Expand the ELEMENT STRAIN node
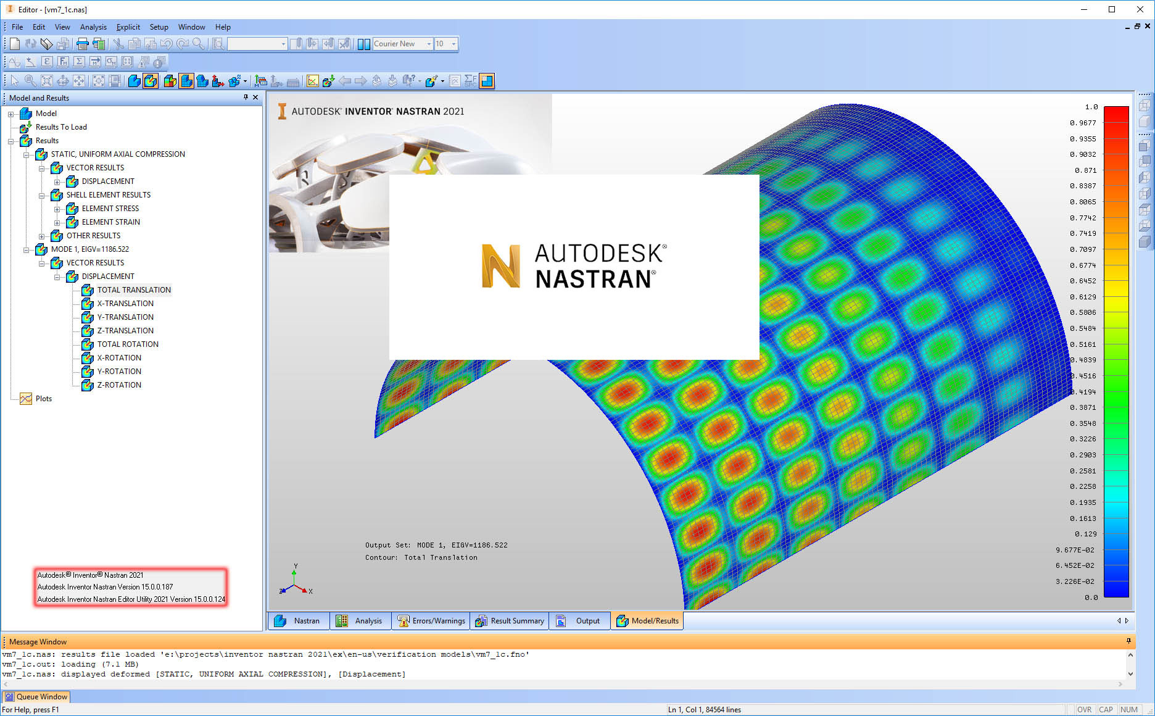 pyautogui.click(x=57, y=223)
